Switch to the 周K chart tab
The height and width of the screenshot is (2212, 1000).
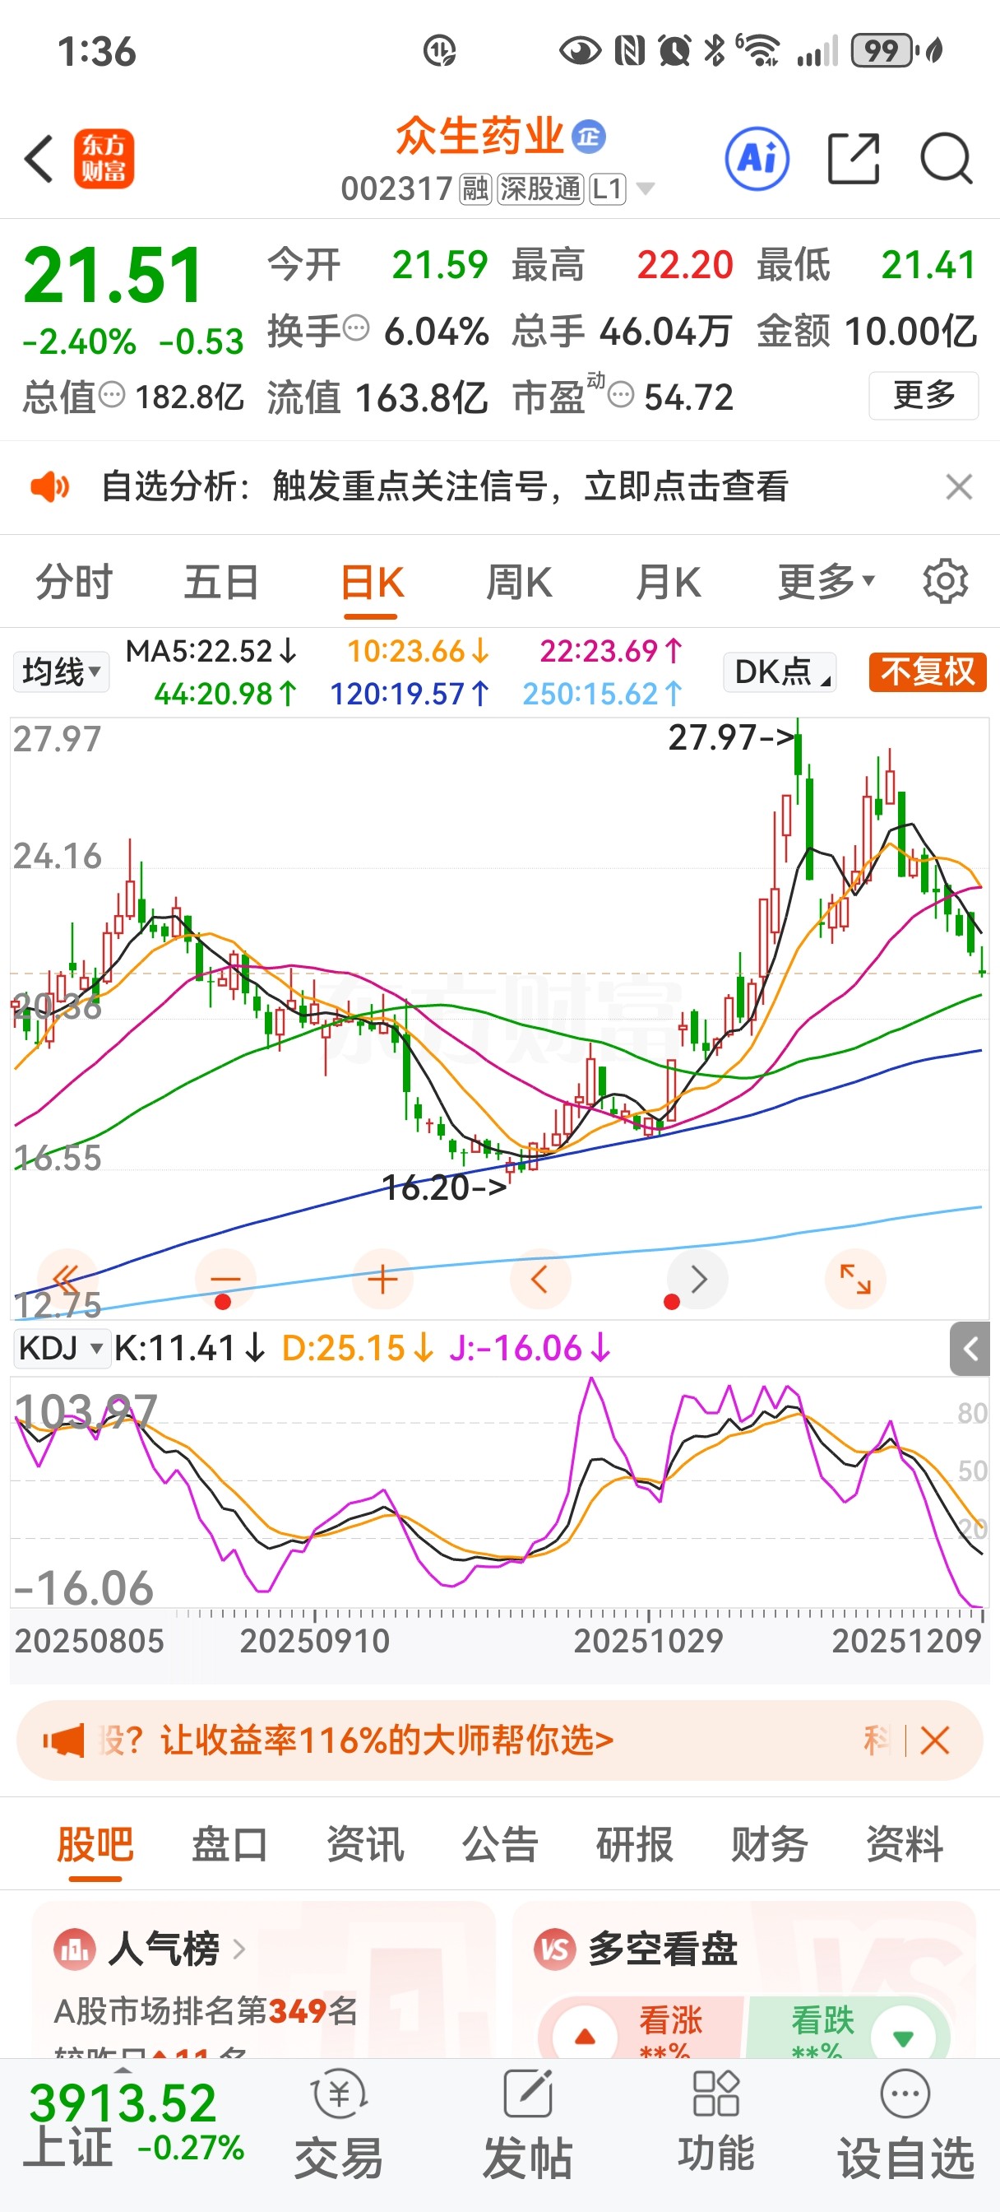pos(519,582)
